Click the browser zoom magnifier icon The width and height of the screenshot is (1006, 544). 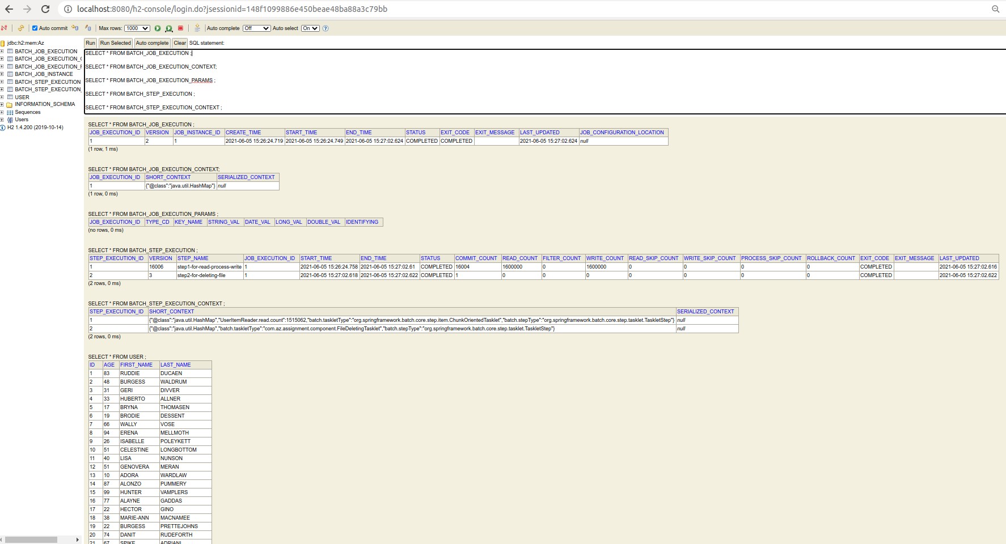(x=995, y=9)
